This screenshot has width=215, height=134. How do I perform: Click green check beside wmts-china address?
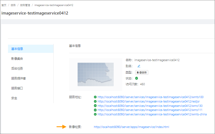click(x=95, y=114)
